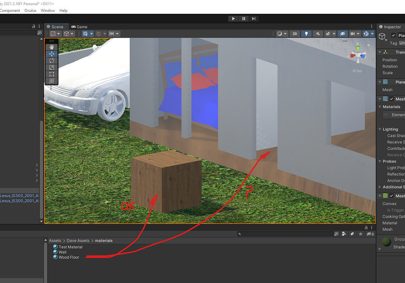
Task: Select the Wood Floor material in the project browser
Action: click(69, 257)
